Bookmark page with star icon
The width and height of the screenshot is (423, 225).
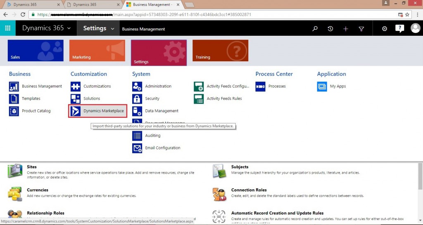point(407,14)
